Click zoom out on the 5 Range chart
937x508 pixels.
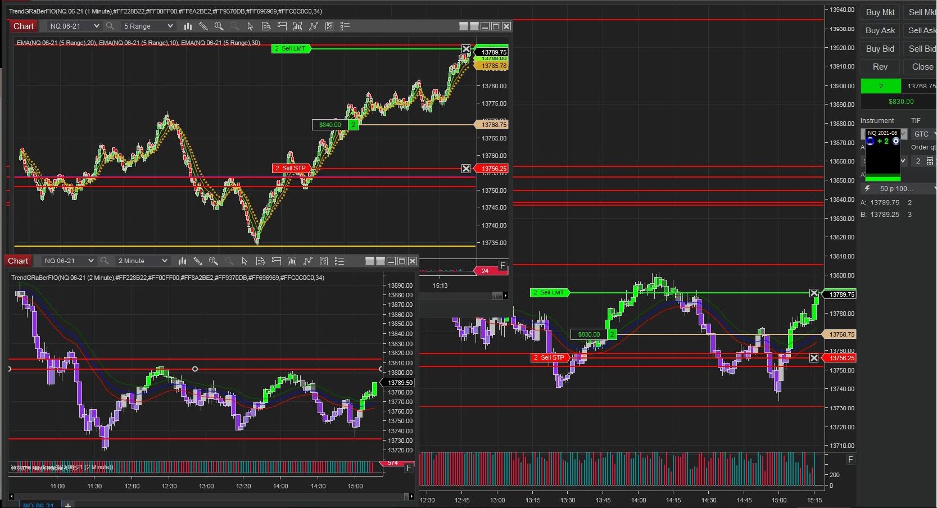pos(234,26)
